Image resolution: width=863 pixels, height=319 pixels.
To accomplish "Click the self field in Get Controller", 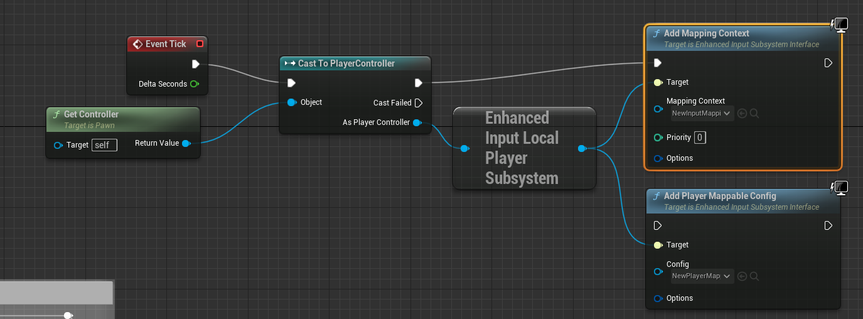I will point(104,145).
